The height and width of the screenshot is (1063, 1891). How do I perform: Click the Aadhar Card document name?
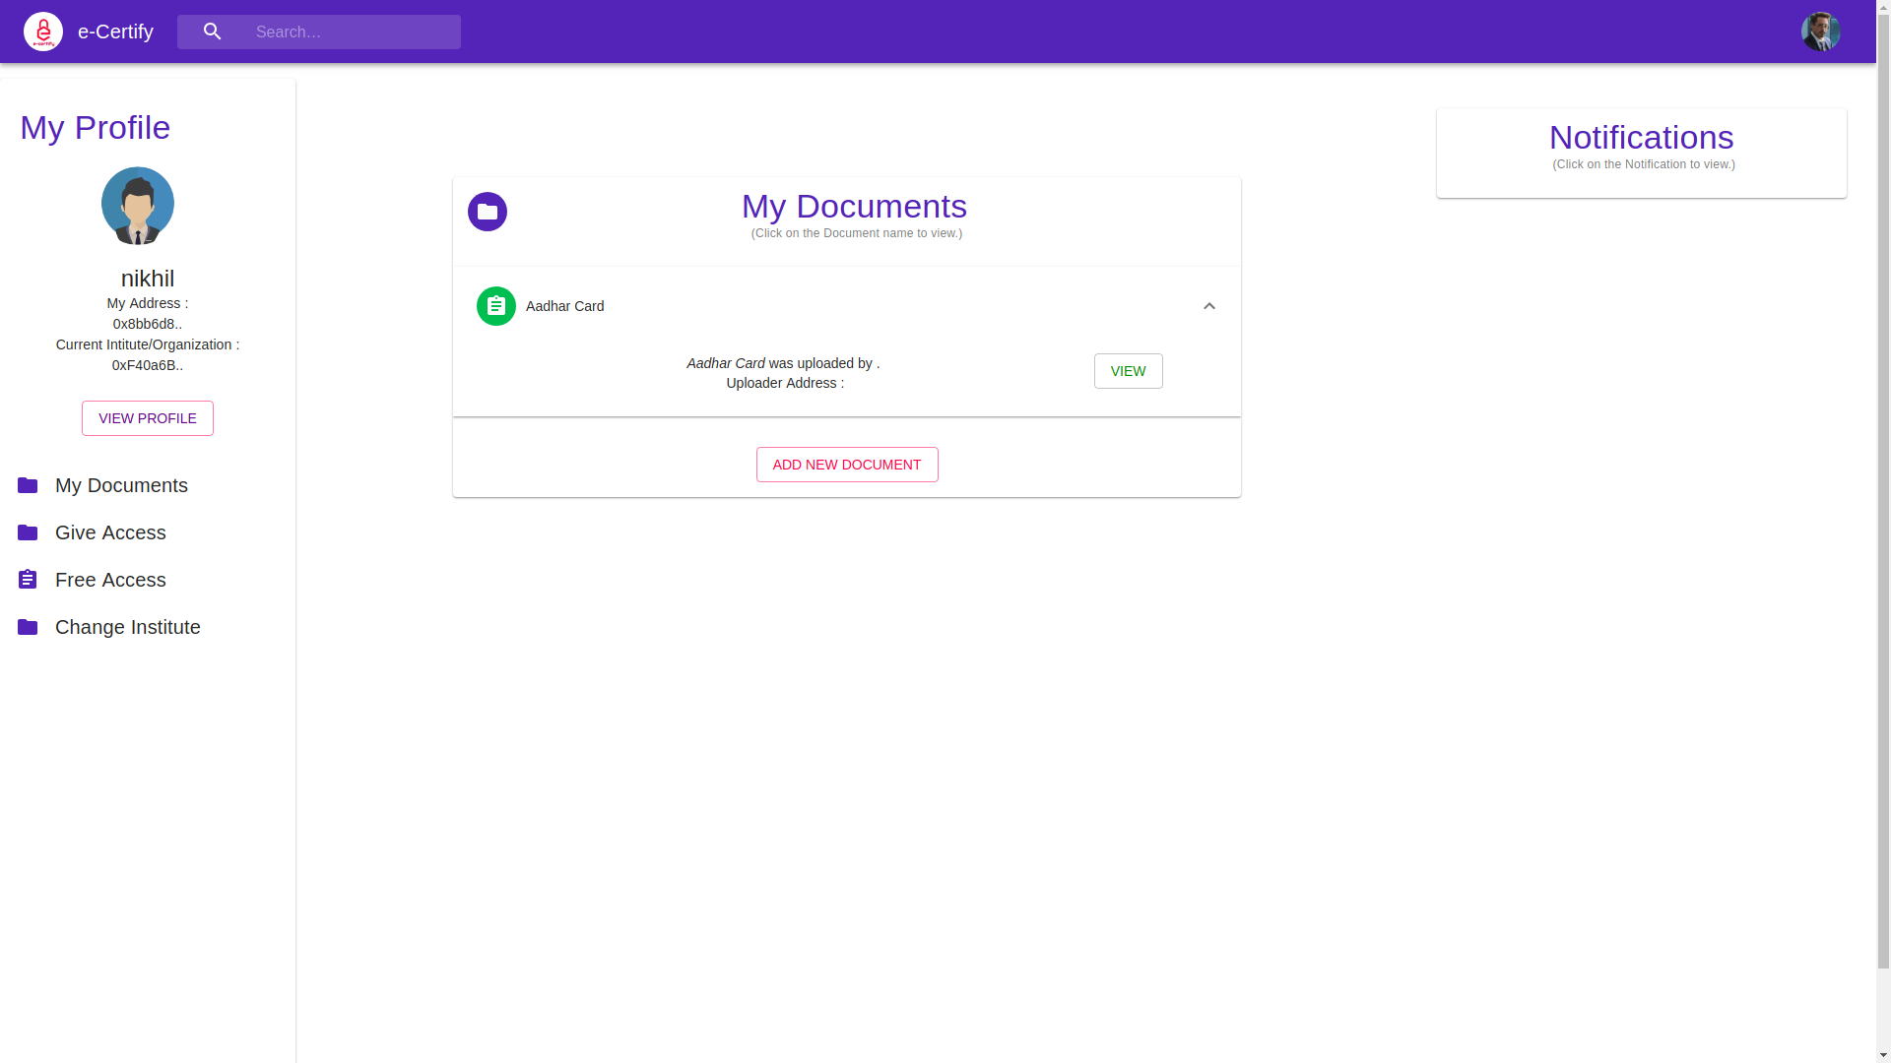pos(564,306)
